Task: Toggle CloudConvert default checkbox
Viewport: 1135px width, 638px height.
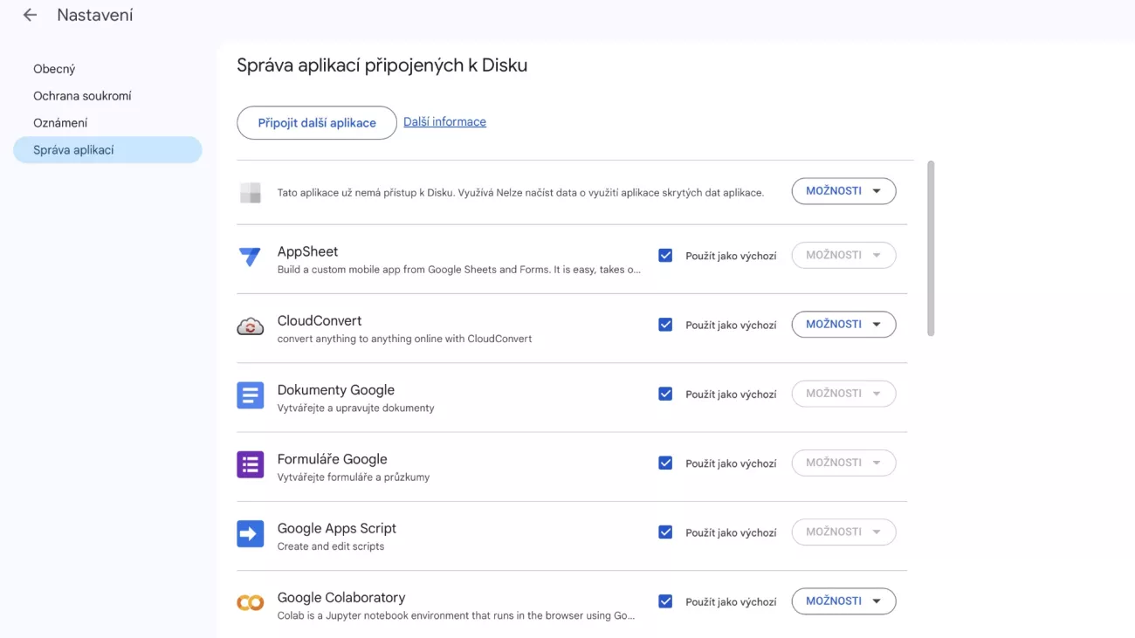Action: pyautogui.click(x=665, y=325)
